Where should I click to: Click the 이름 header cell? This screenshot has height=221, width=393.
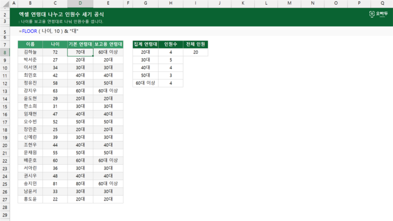pos(30,45)
